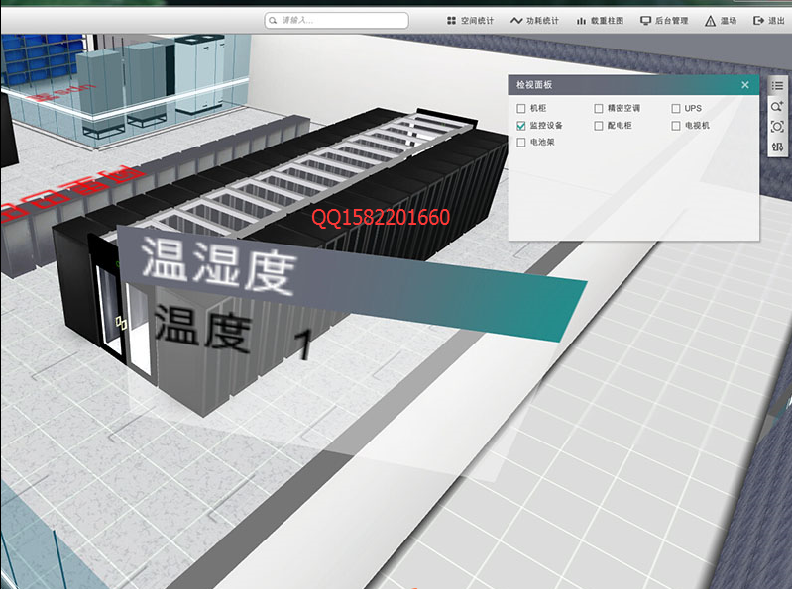Click the list icon in the right sidebar
792x589 pixels.
[777, 86]
